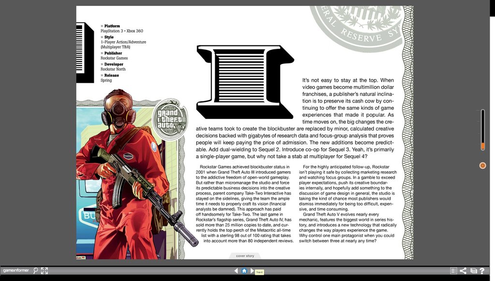Screen dimensions: 495x281
Task: Click the 'cover story' tab at page bottom
Action: (x=245, y=256)
